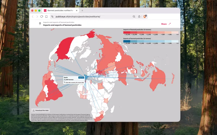
Task: Click the zoom magnifier icon in address bar
Action: click(134, 16)
